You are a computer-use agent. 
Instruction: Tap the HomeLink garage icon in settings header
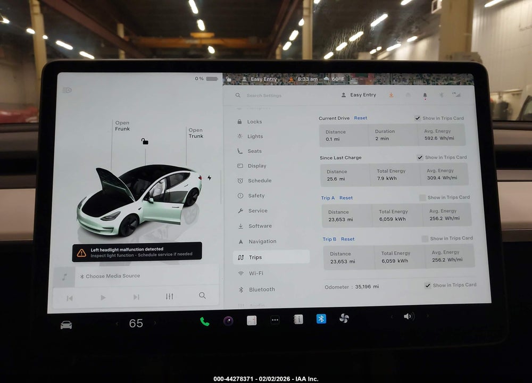click(408, 95)
